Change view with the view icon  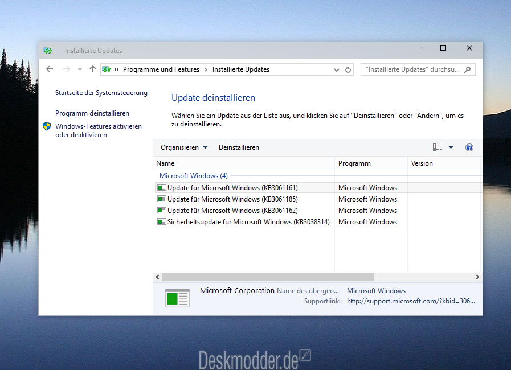[x=438, y=147]
